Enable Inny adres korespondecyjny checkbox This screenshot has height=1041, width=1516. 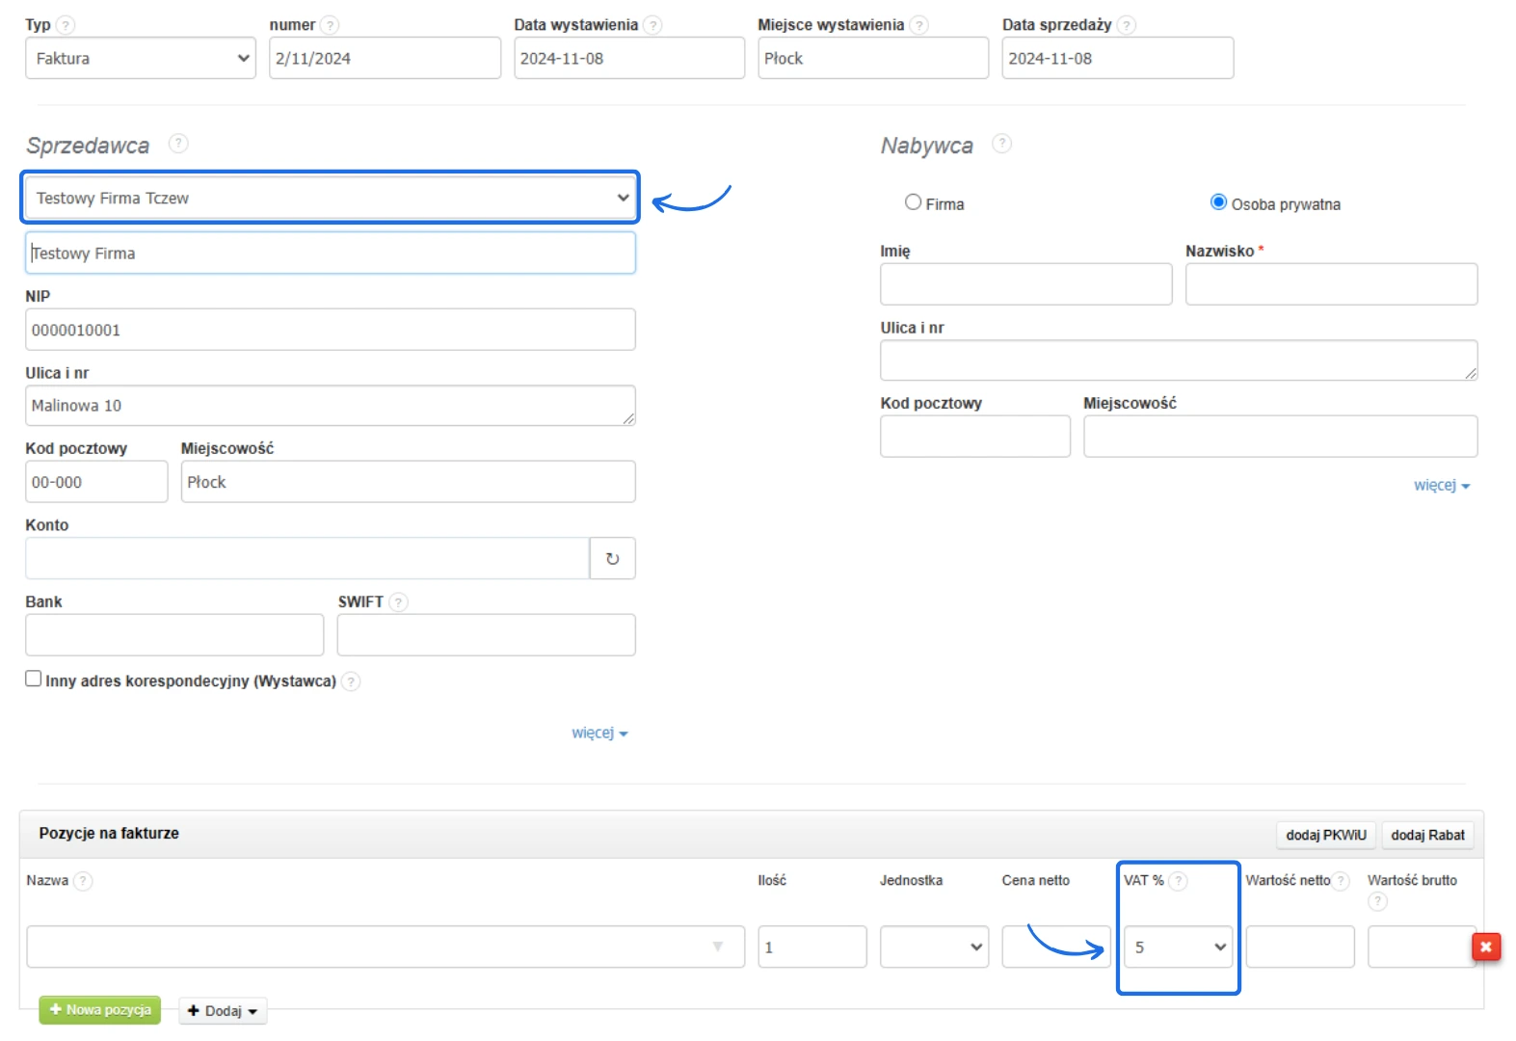pyautogui.click(x=34, y=679)
